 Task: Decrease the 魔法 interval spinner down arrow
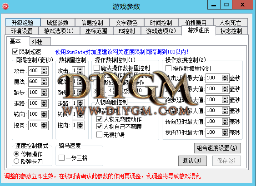(x=44, y=83)
